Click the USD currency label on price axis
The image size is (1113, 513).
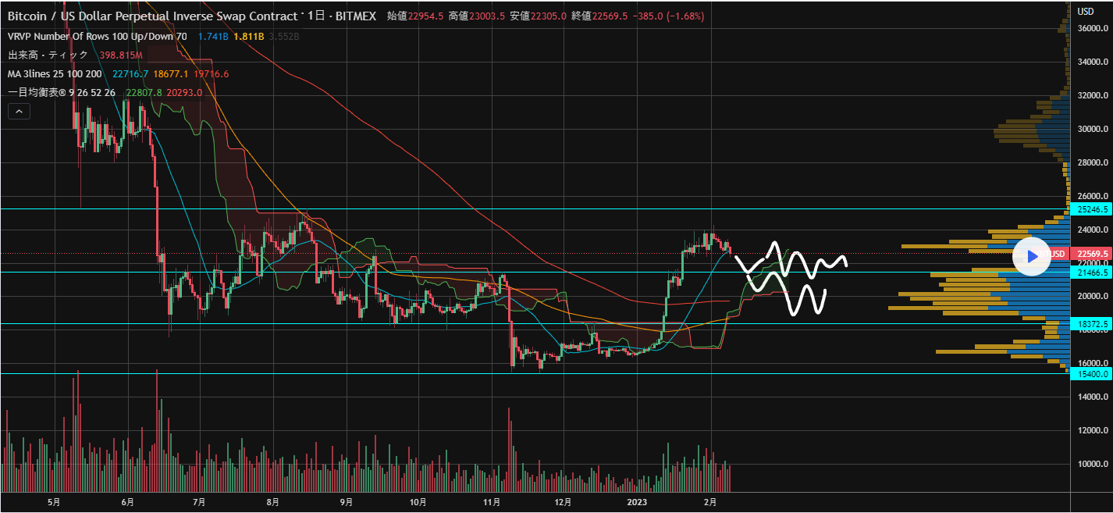[1086, 11]
